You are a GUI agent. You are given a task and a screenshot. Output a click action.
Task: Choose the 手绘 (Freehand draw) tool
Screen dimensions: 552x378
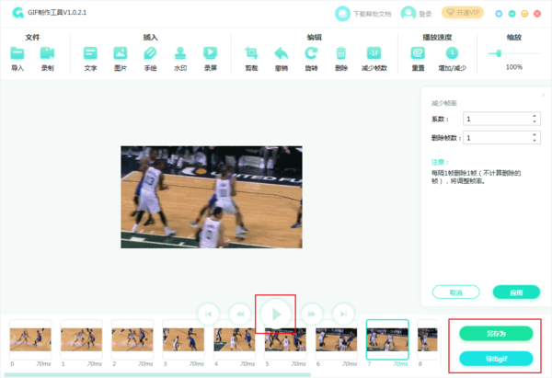[150, 54]
